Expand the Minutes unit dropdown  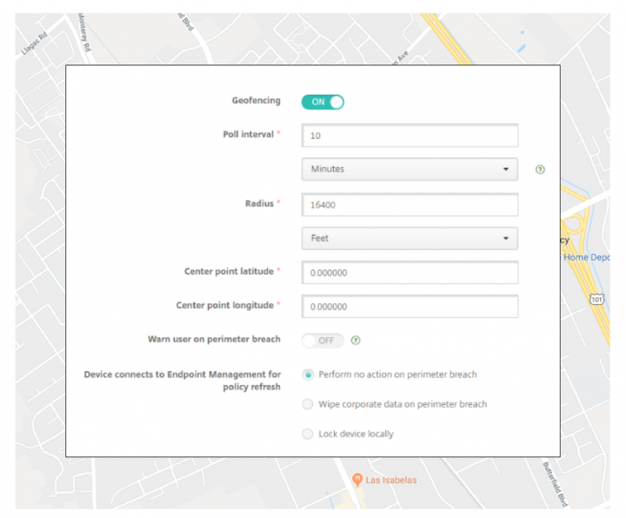(410, 169)
